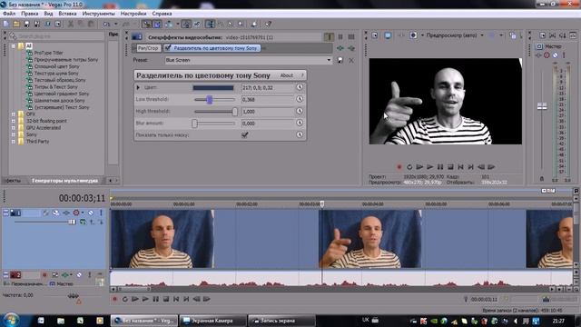This screenshot has width=581, height=327.
Task: Collapse the All folder in plug-in tree
Action: (x=14, y=46)
